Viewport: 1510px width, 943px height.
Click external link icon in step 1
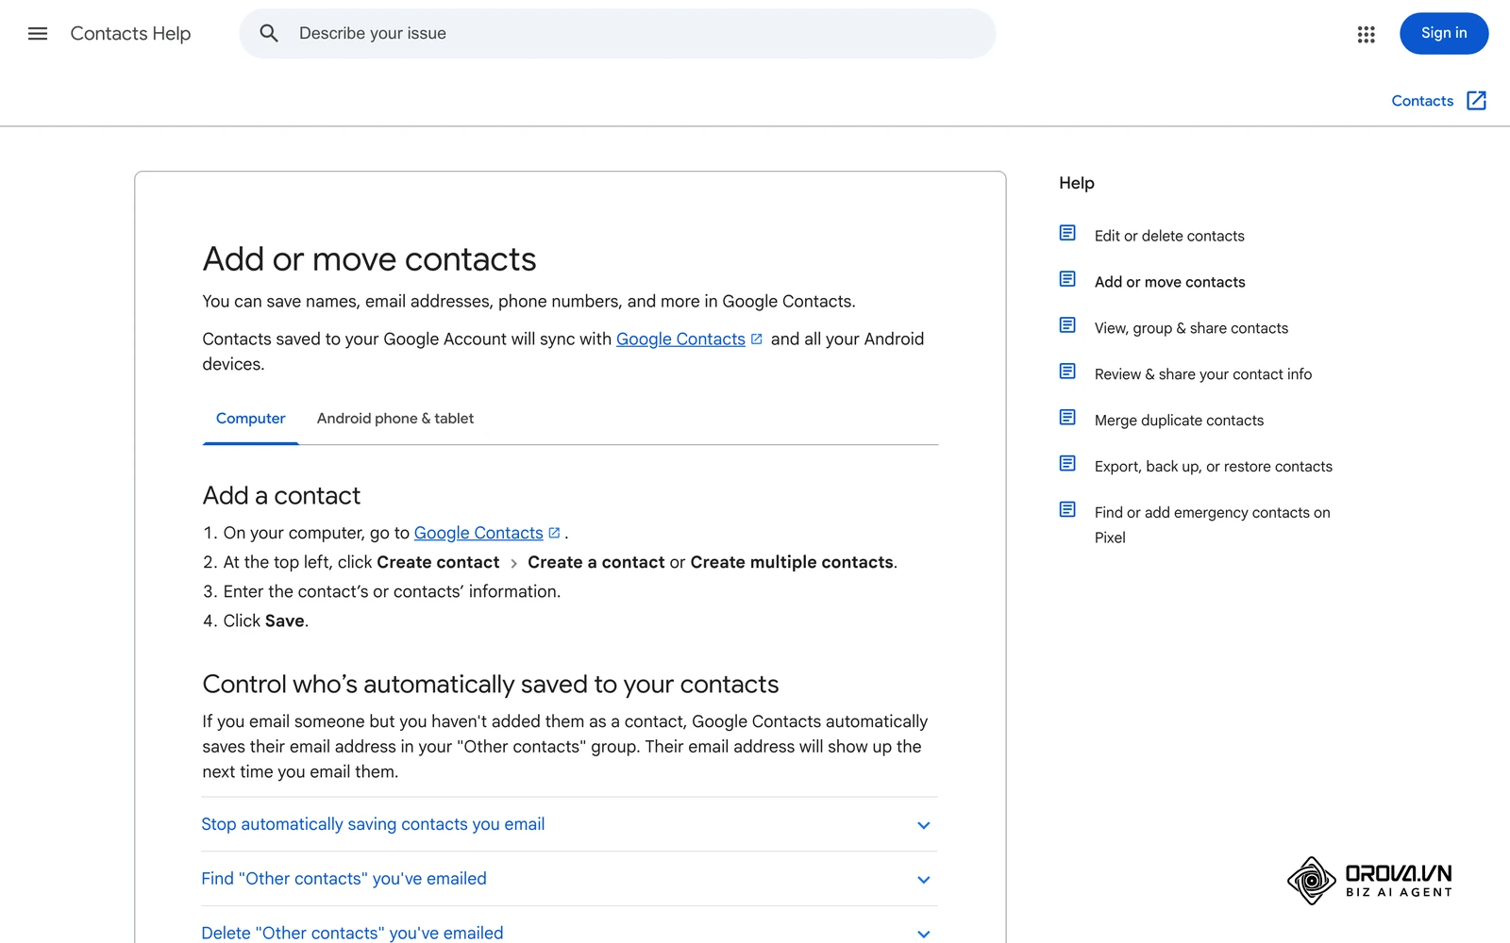coord(554,533)
